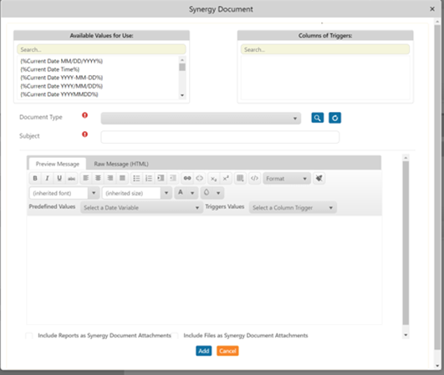Justify the text
This screenshot has height=375, width=444.
point(122,178)
